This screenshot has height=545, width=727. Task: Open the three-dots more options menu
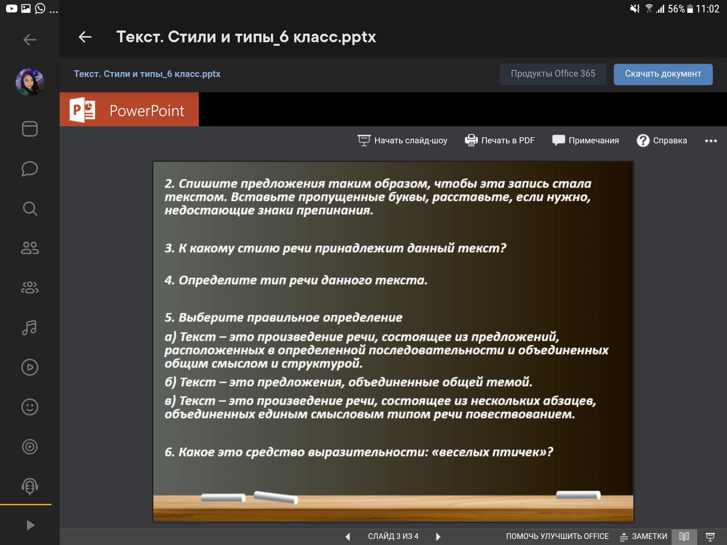pos(711,141)
